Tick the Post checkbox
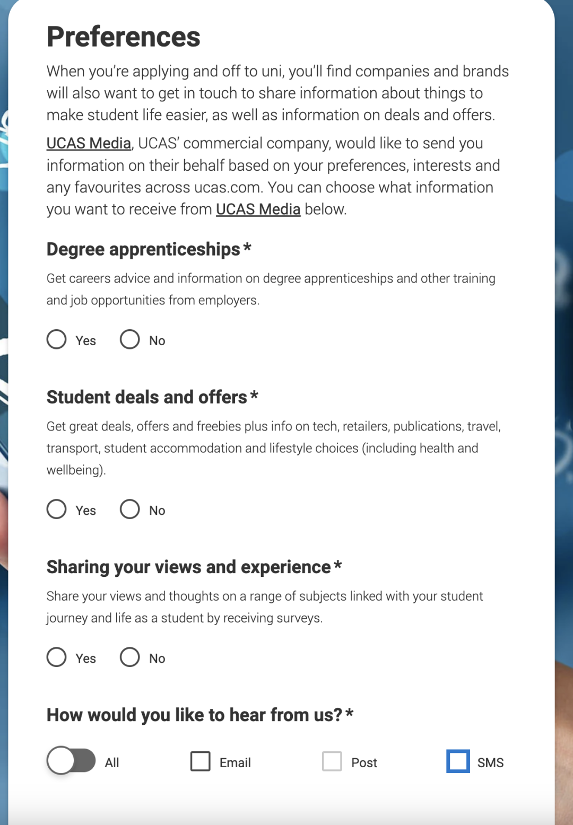This screenshot has width=573, height=825. coord(332,761)
